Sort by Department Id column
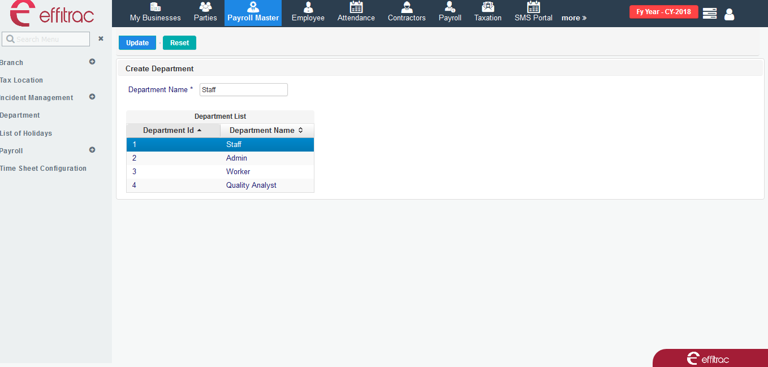768x367 pixels. pyautogui.click(x=172, y=130)
